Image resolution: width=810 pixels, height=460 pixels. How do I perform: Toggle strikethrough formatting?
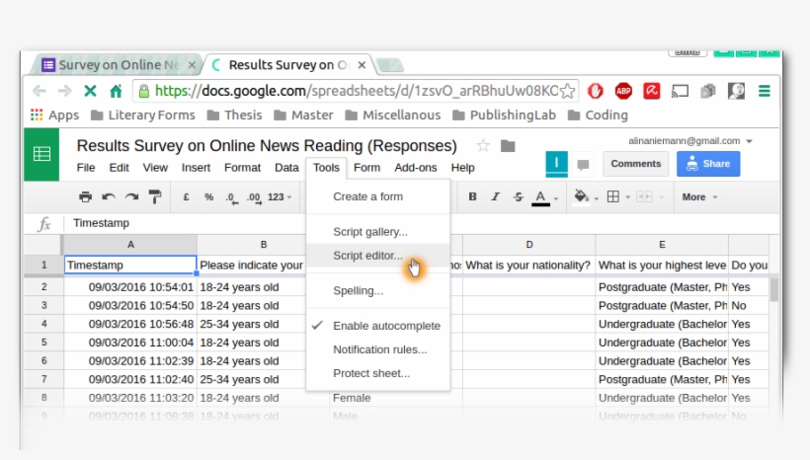(x=518, y=196)
